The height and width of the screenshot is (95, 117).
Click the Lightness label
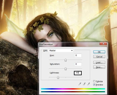click(54, 73)
